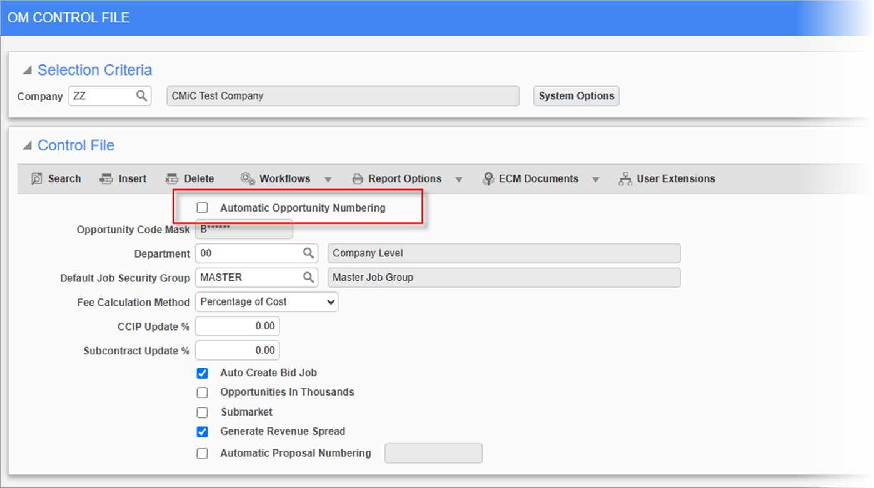Click the System Options button
The image size is (874, 488).
[576, 96]
